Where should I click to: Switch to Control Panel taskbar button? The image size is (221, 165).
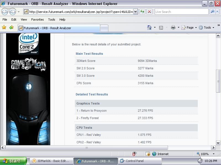(140, 161)
